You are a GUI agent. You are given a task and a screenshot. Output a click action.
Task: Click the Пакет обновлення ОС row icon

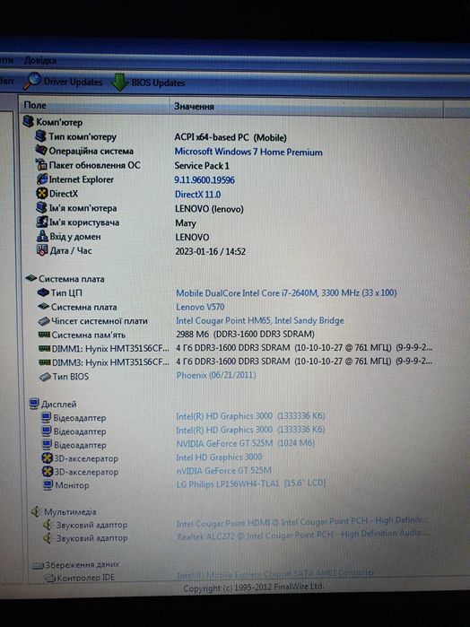pos(41,164)
